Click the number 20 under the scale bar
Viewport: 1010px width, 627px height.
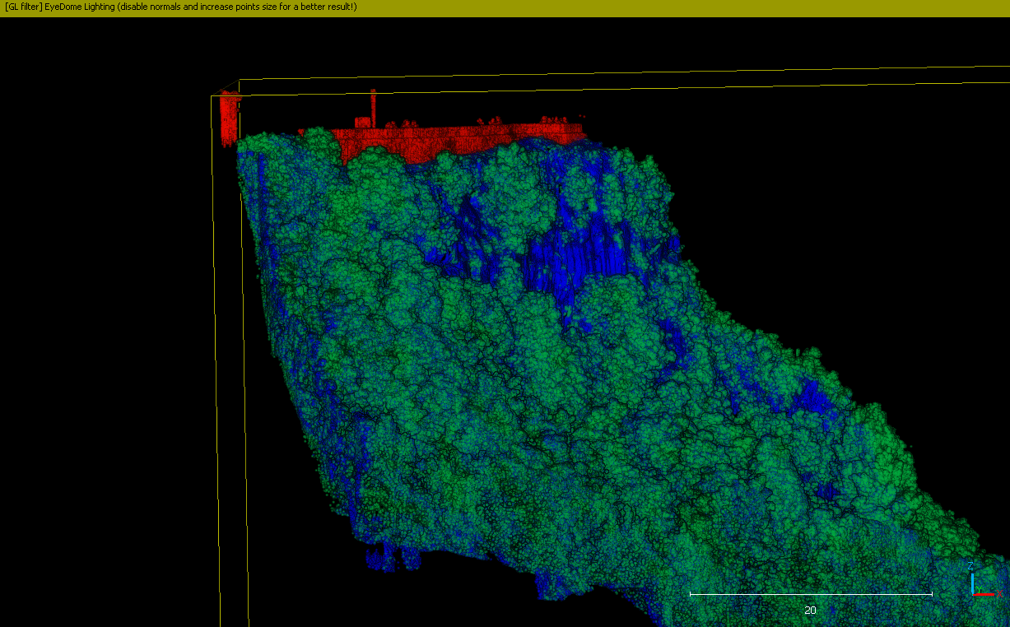click(x=810, y=610)
